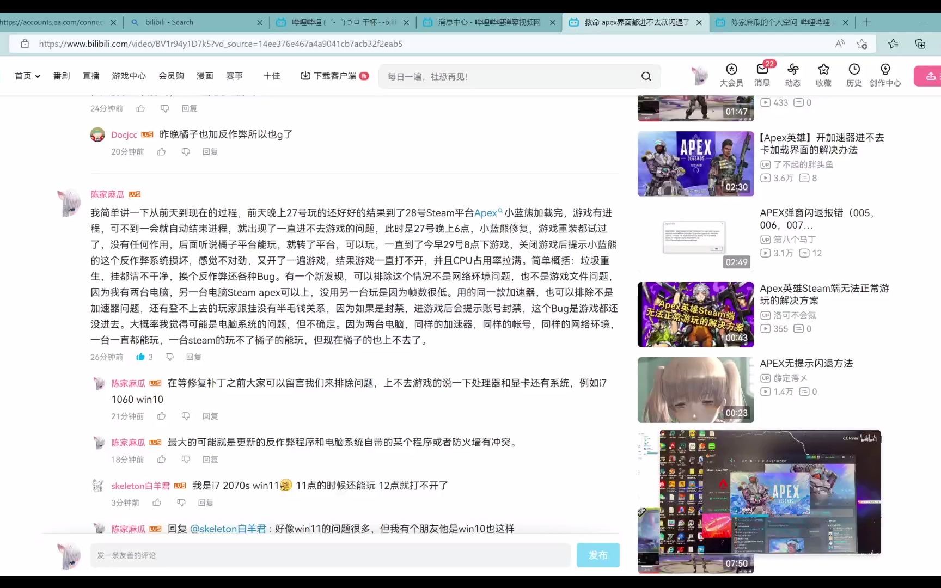Switch to the 消息中心 browser tab
Viewport: 941px width, 588px height.
[490, 22]
